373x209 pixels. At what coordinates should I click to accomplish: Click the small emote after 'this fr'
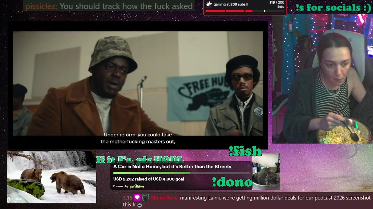pyautogui.click(x=140, y=205)
